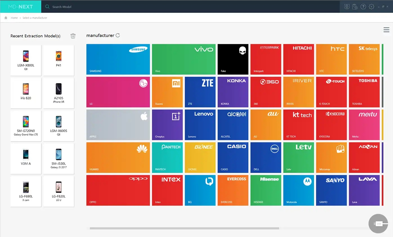Image resolution: width=393 pixels, height=237 pixels.
Task: Select the Lava manufacturer tile
Action: pyautogui.click(x=364, y=190)
